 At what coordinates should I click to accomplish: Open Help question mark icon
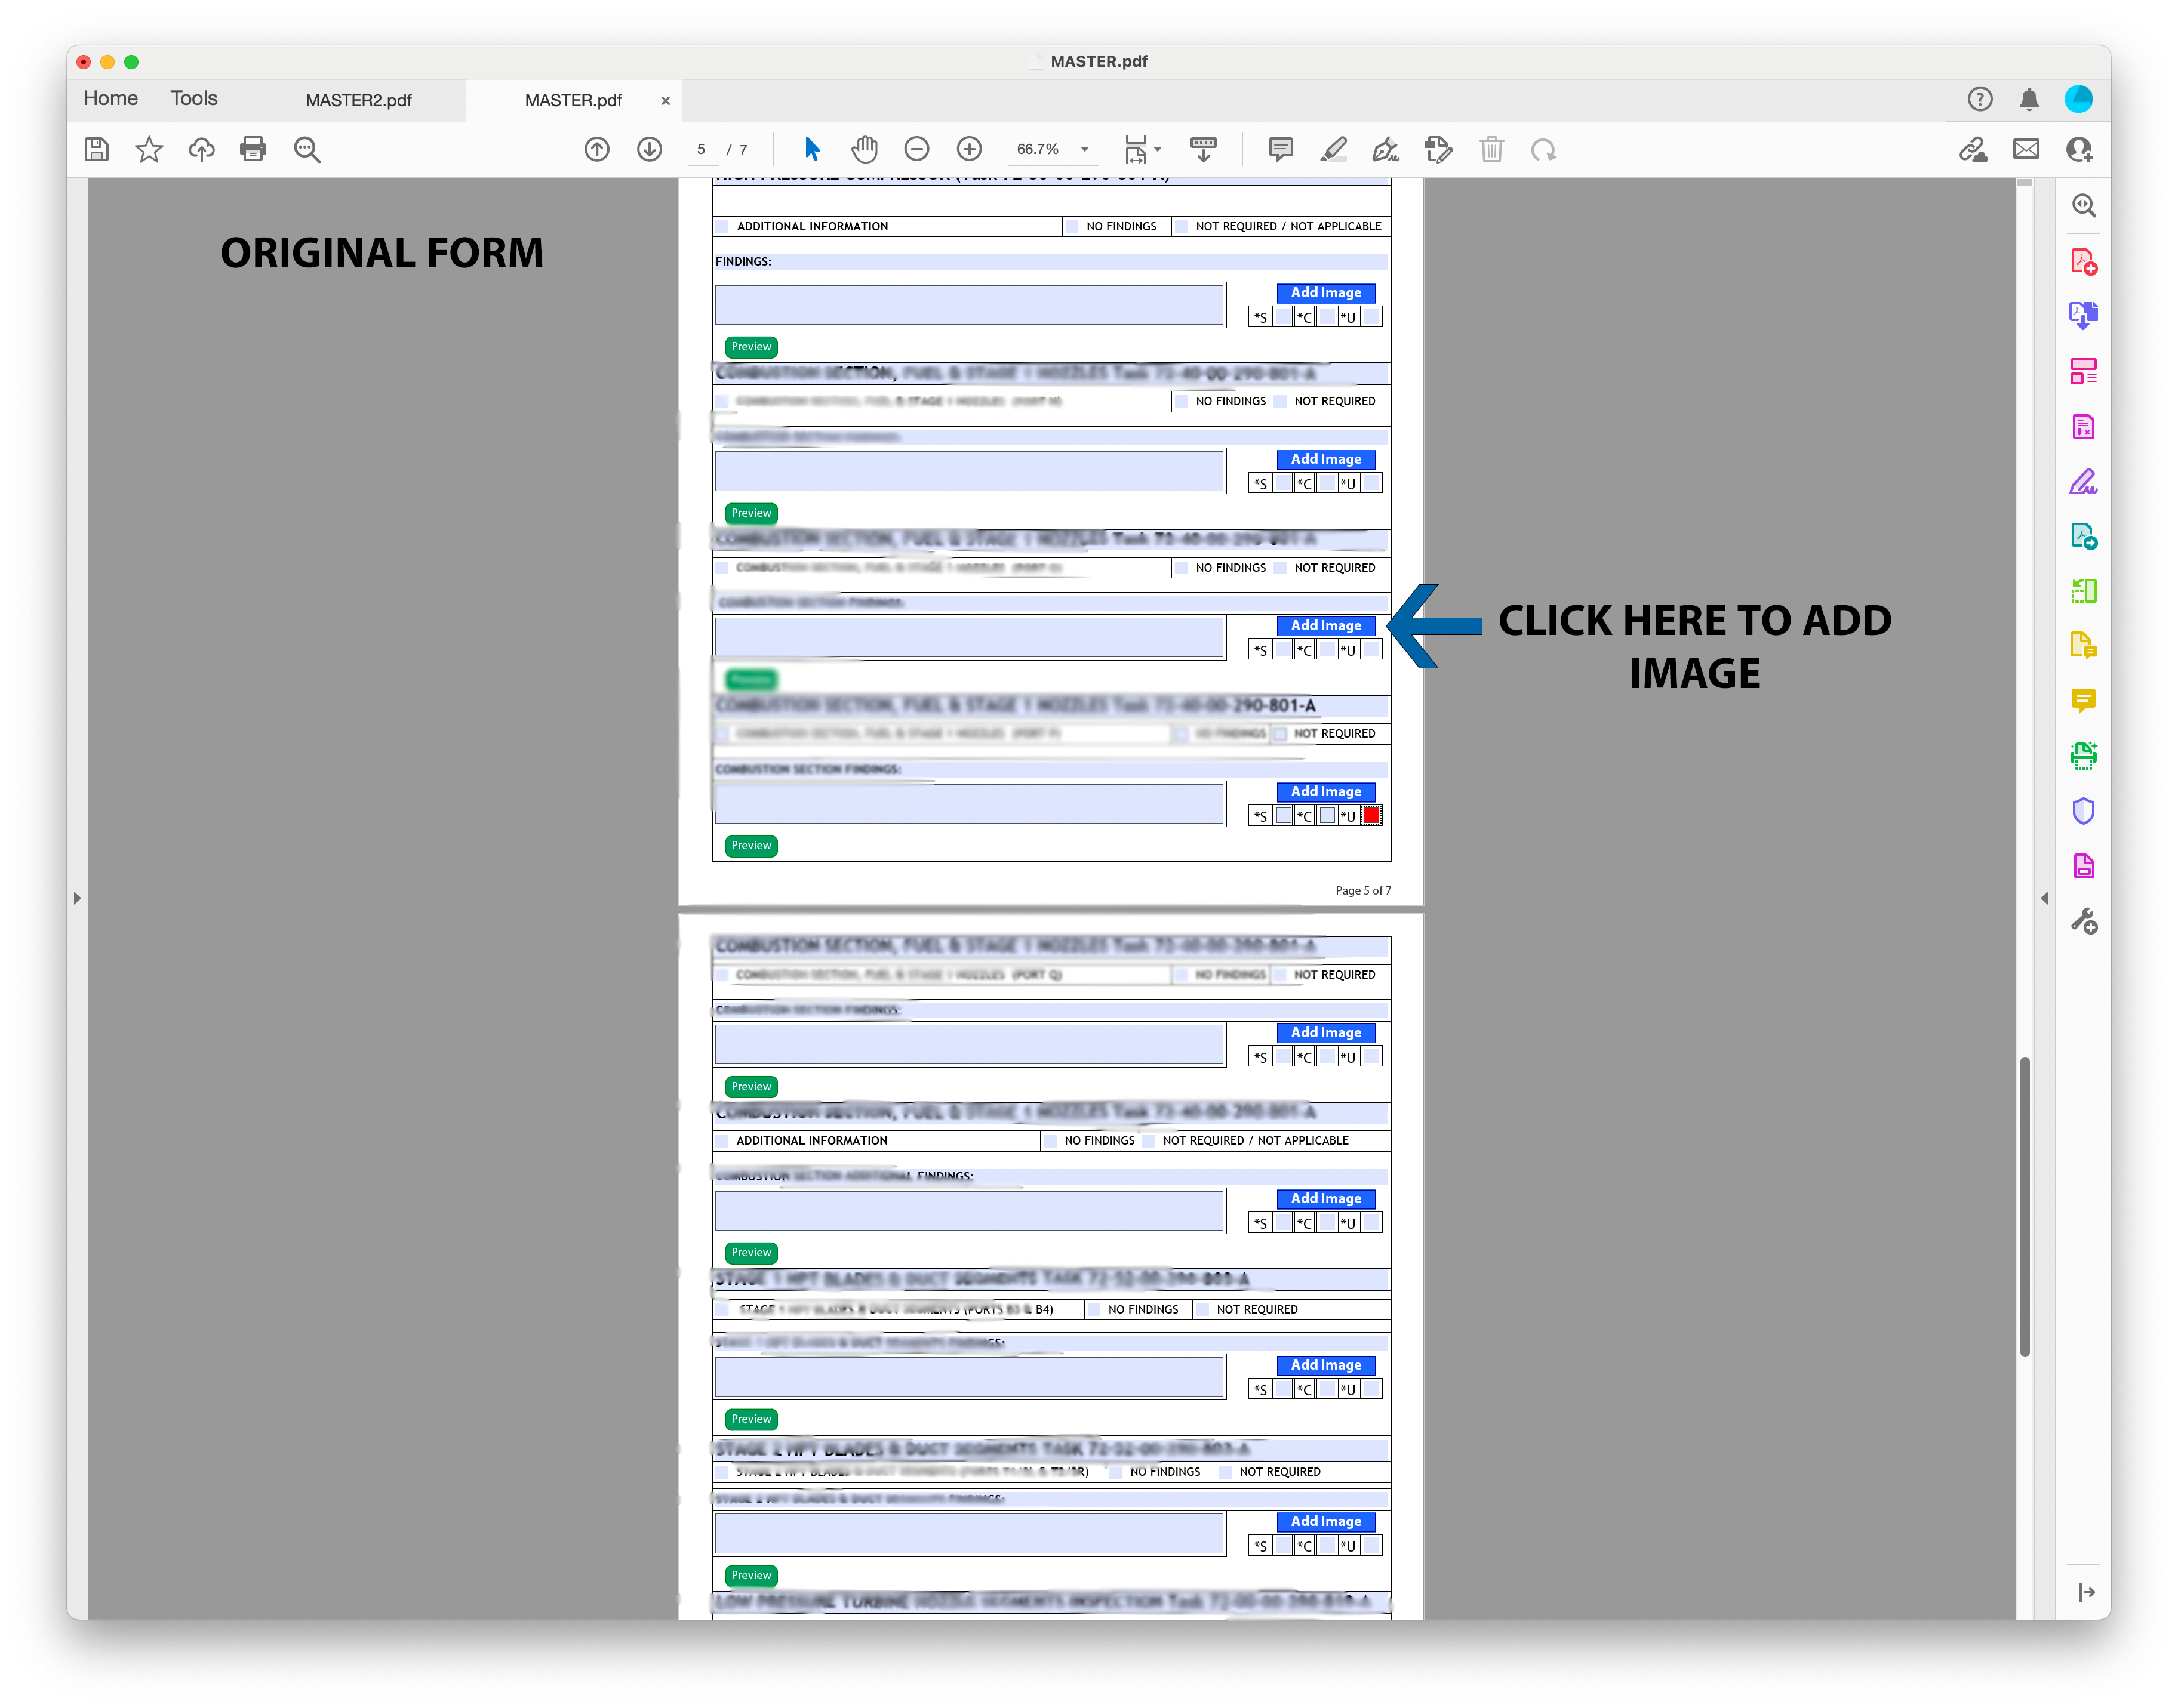[x=1980, y=99]
